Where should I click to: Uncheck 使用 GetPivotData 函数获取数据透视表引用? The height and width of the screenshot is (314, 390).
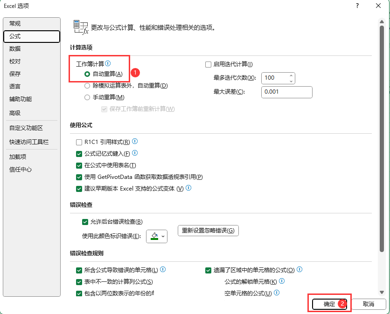(79, 177)
